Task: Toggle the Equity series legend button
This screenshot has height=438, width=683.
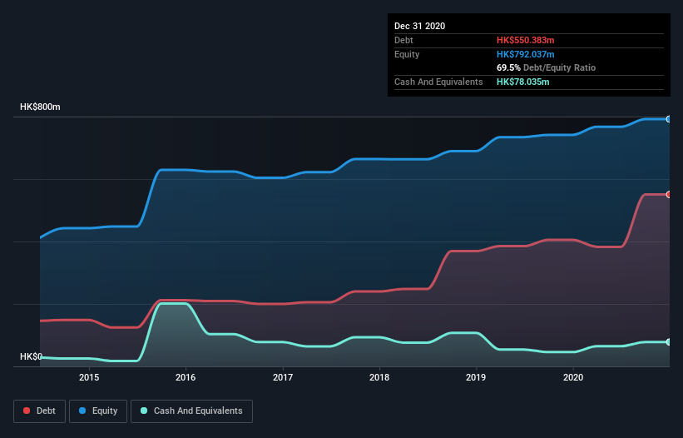Action: (98, 411)
